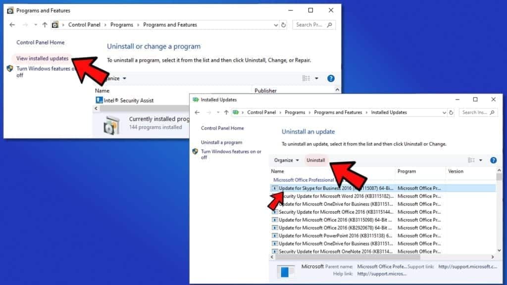
Task: Open help icon in Programs and Features window
Action: point(331,78)
